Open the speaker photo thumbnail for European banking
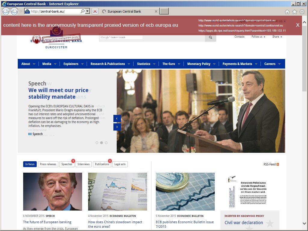The height and width of the screenshot is (231, 308). click(x=53, y=192)
